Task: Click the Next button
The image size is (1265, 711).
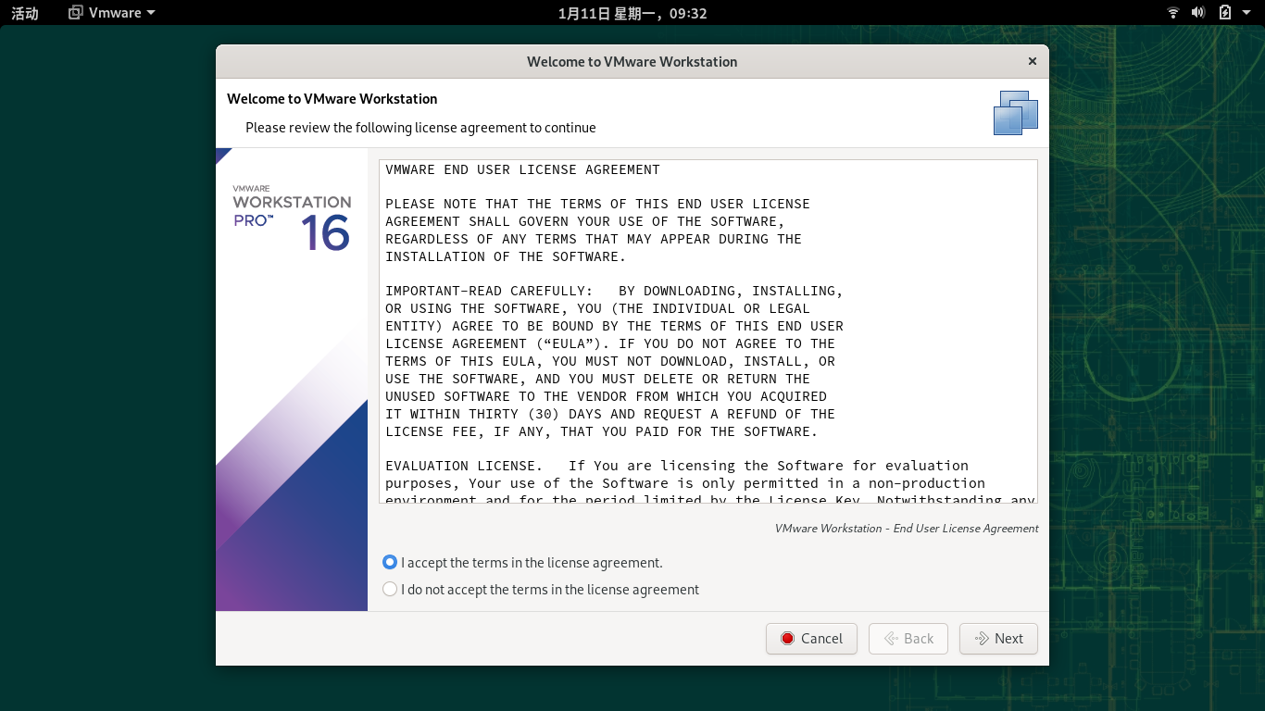Action: click(998, 639)
